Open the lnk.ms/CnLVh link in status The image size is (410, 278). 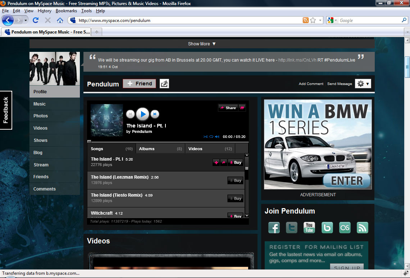click(297, 60)
